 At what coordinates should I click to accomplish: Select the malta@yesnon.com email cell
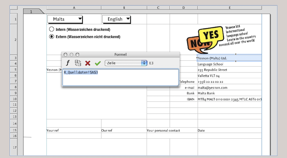pos(229,88)
